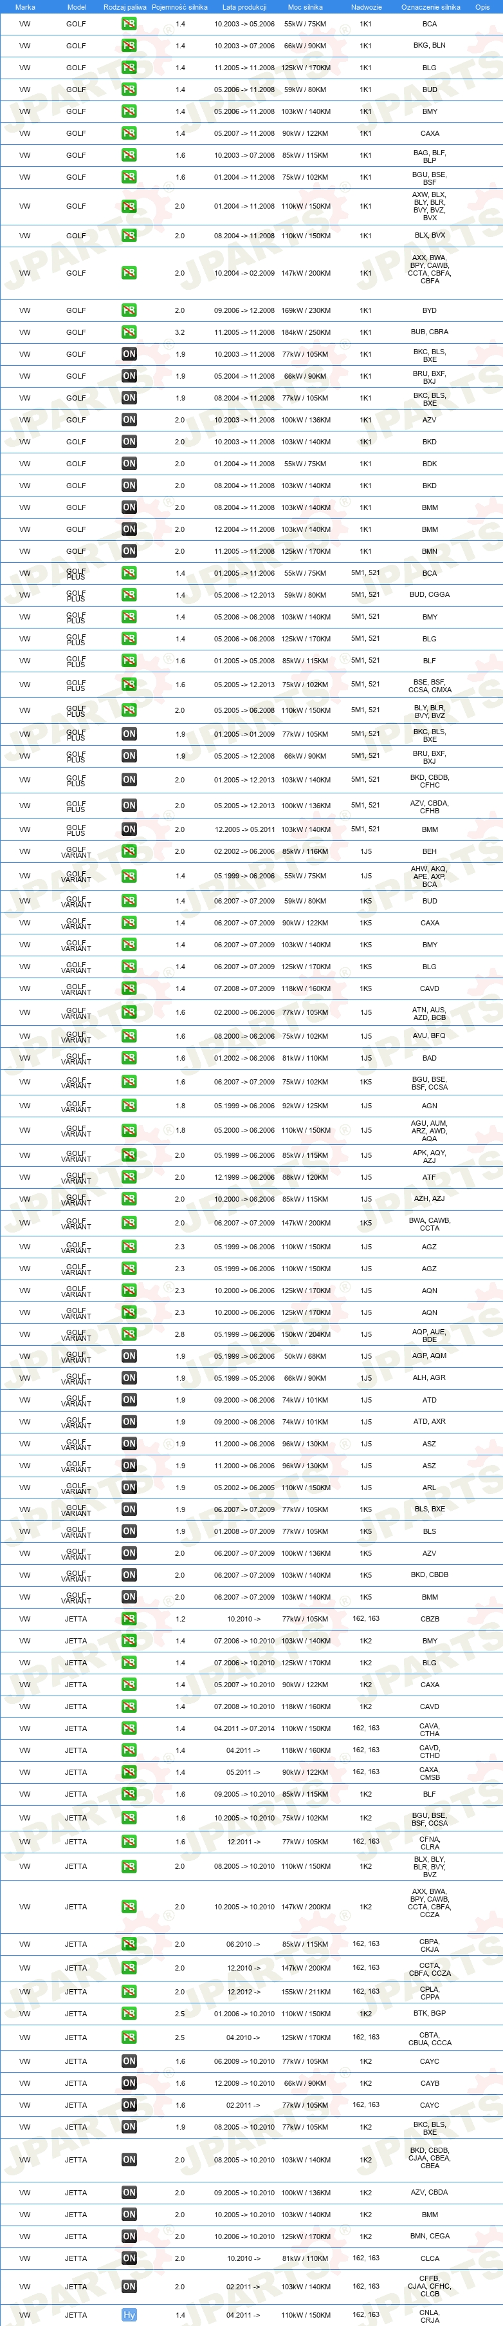Select the PB icon in the ATN, AUS, AZD, BCB row
The width and height of the screenshot is (503, 2326).
pyautogui.click(x=129, y=1013)
